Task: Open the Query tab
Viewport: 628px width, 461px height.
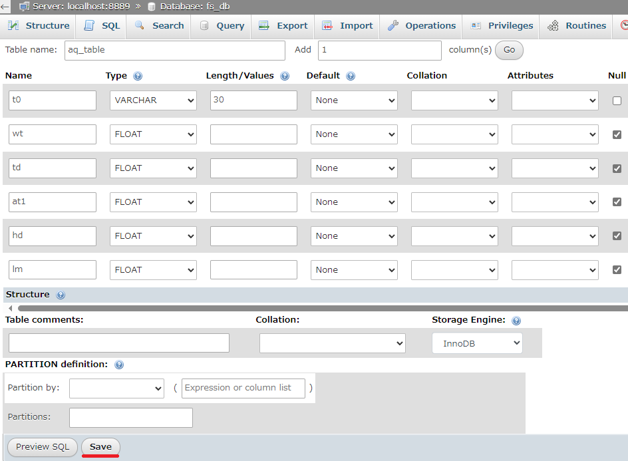Action: (221, 26)
